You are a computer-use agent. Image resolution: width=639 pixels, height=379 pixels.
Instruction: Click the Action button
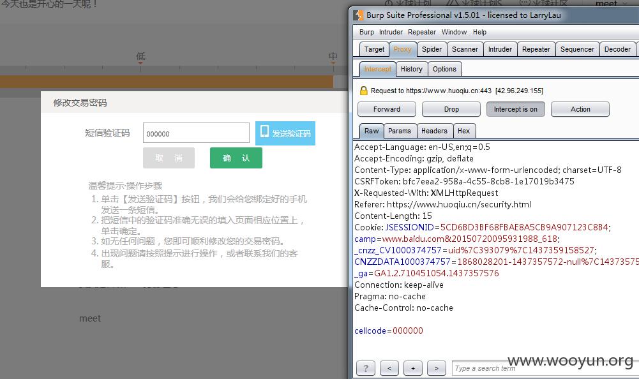click(x=580, y=109)
